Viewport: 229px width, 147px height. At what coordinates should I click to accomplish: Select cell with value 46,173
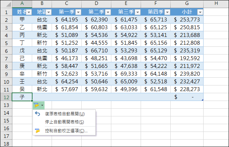[x=66, y=58]
